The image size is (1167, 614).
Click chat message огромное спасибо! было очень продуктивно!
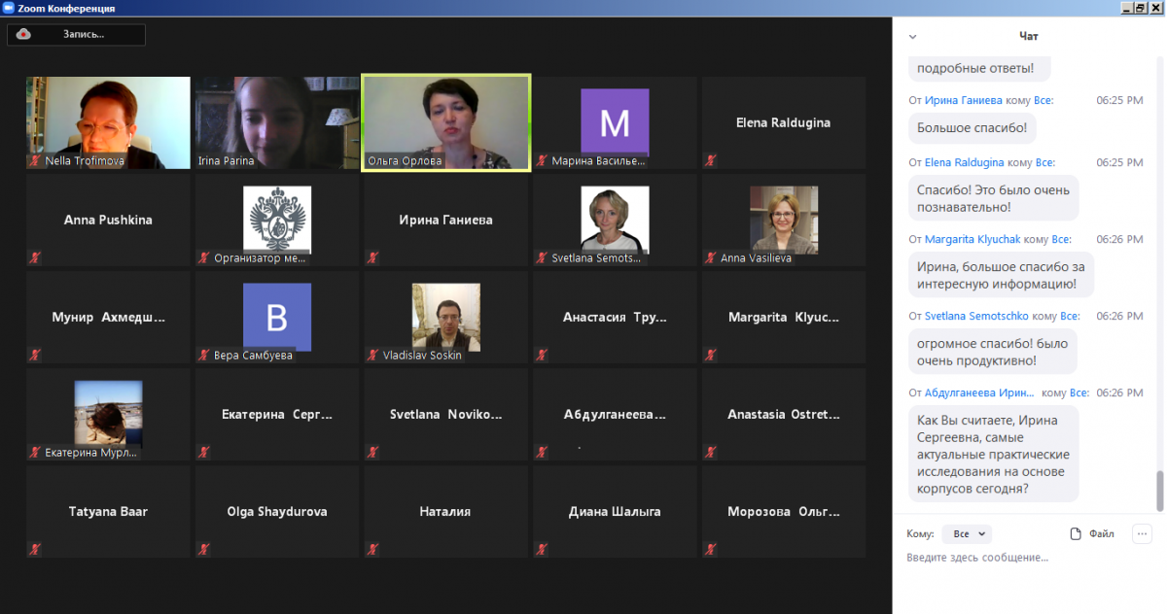[x=992, y=352]
